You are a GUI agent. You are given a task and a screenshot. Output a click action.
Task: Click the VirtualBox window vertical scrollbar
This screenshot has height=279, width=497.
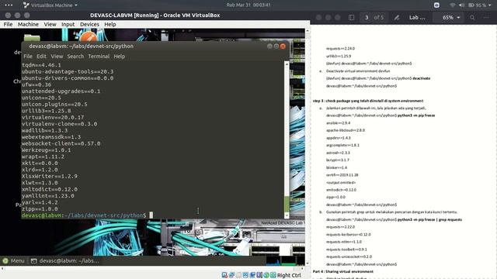tap(308, 147)
